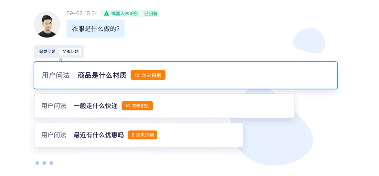
Task: Select the 商品是什么材质 question card
Action: coord(186,76)
